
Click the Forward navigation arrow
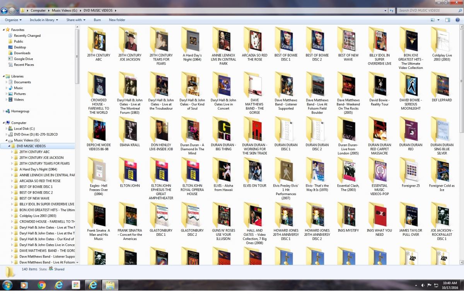click(12, 10)
